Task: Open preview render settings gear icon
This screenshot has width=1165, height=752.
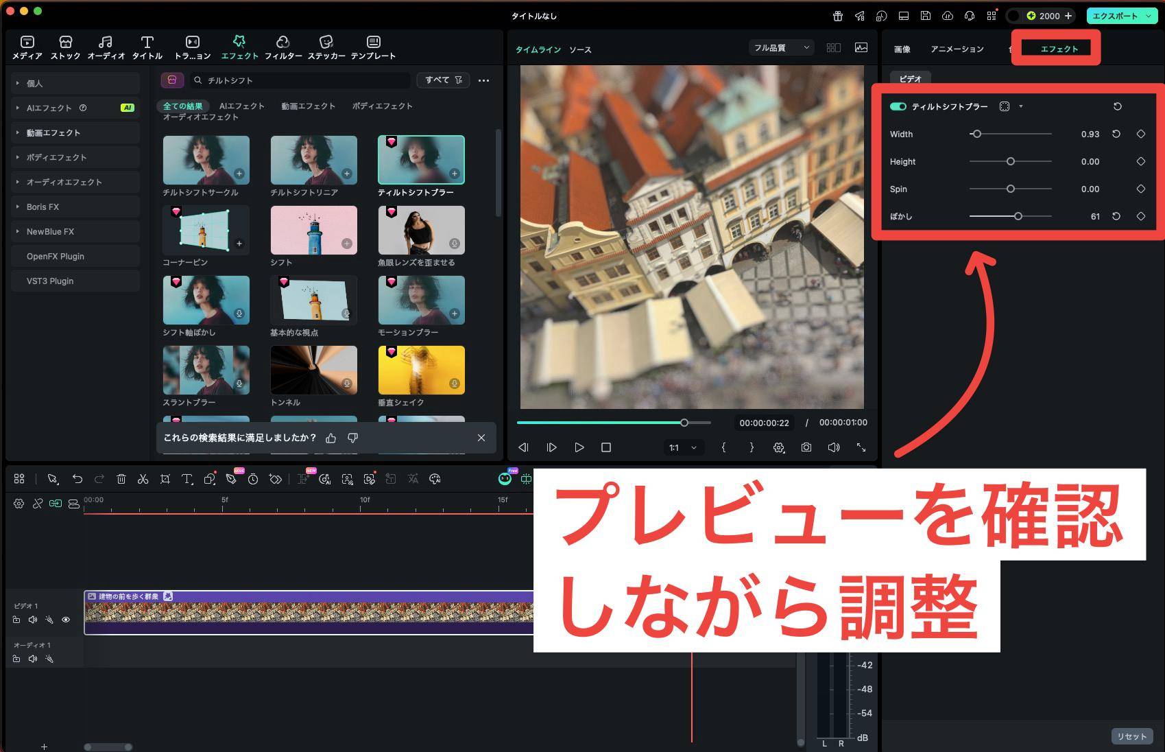Action: (x=779, y=447)
